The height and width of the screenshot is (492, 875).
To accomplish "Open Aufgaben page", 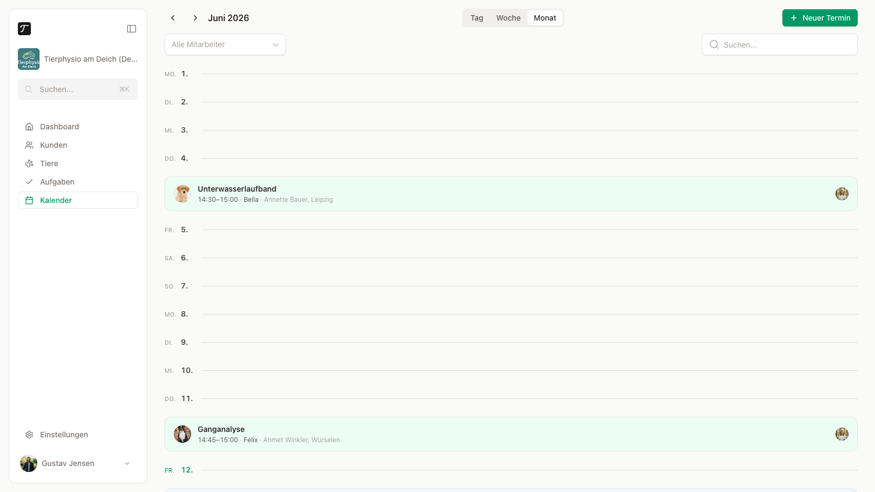I will pyautogui.click(x=78, y=182).
